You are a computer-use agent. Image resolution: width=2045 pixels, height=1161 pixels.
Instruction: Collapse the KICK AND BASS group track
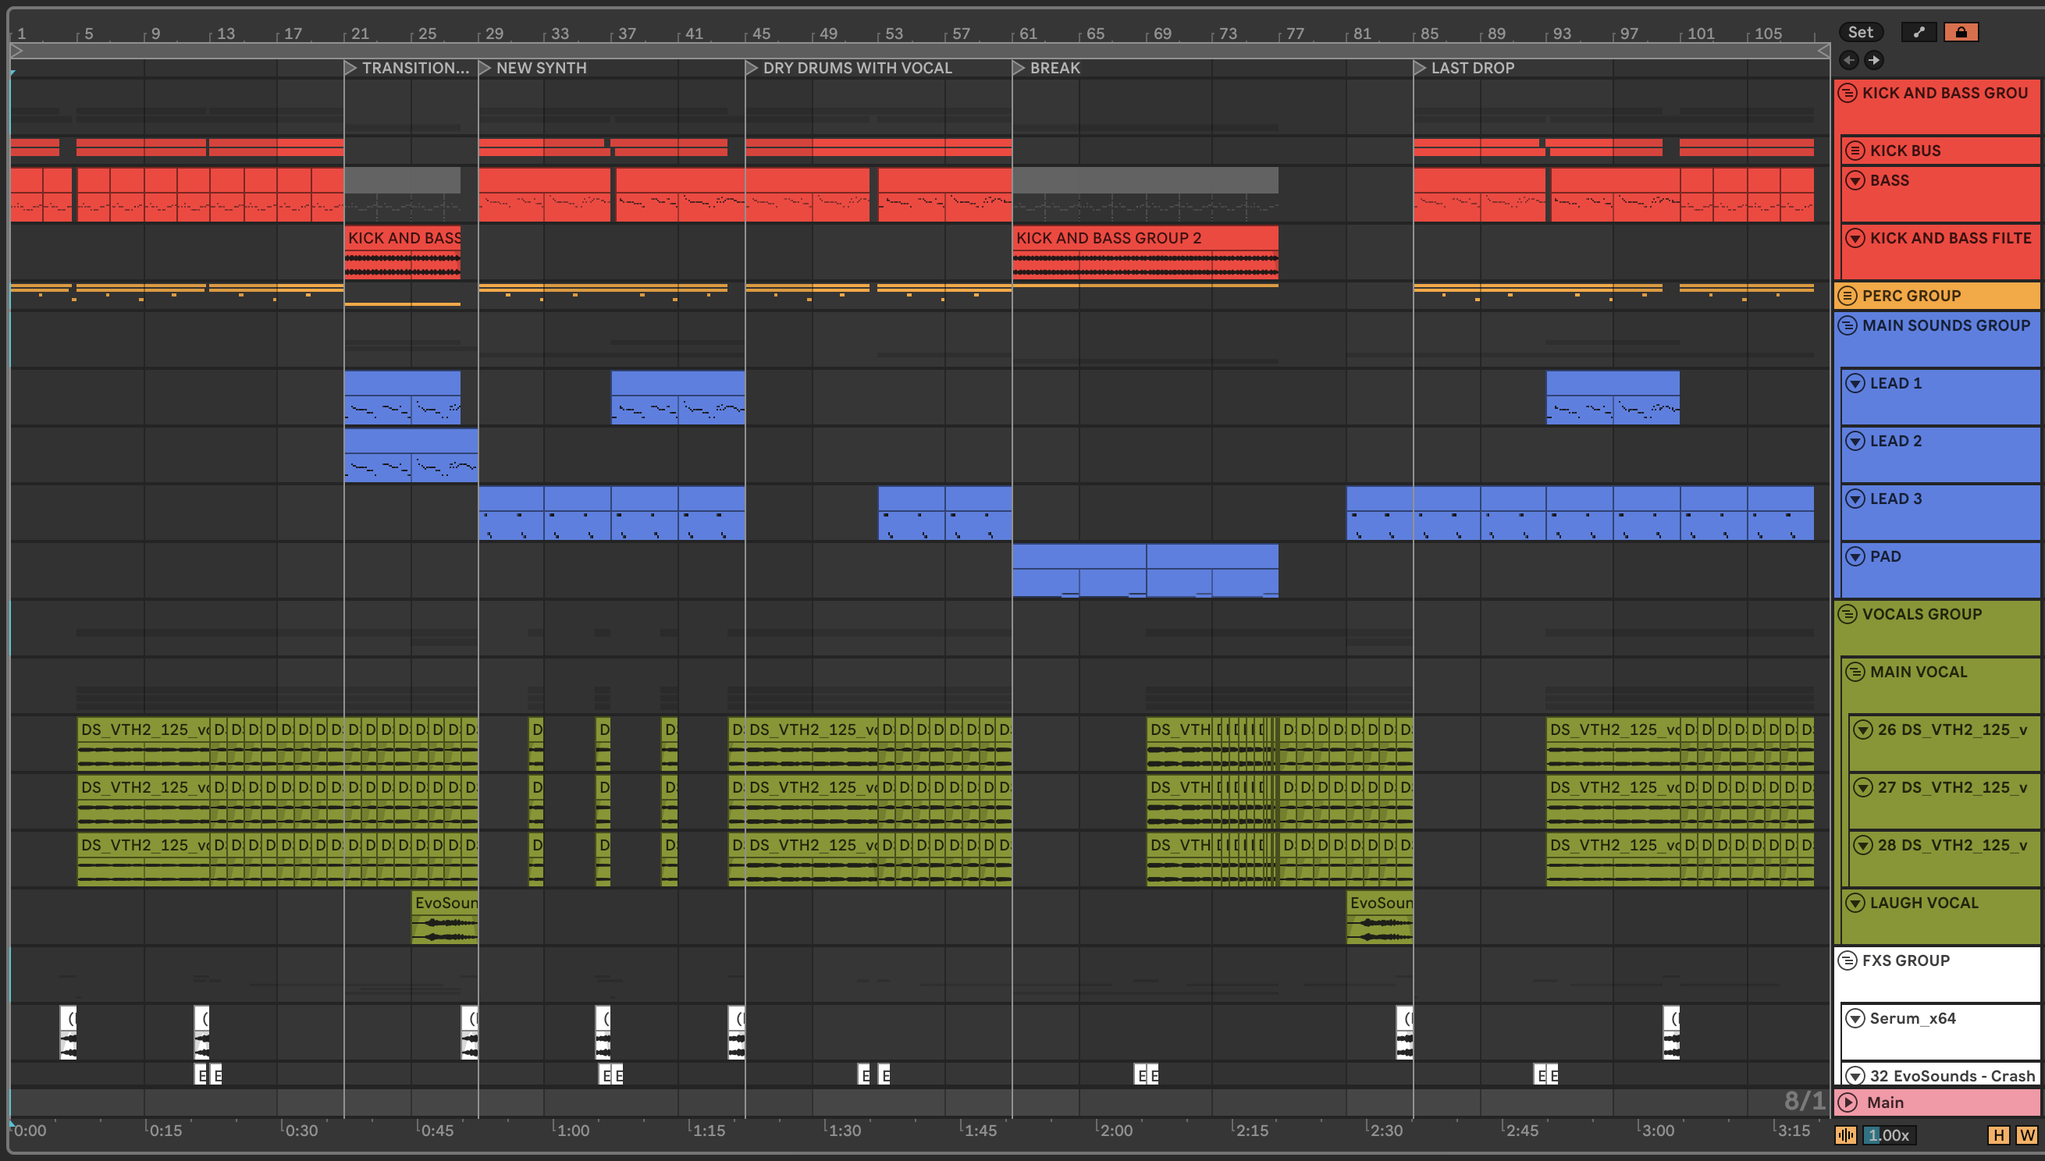pyautogui.click(x=1848, y=94)
